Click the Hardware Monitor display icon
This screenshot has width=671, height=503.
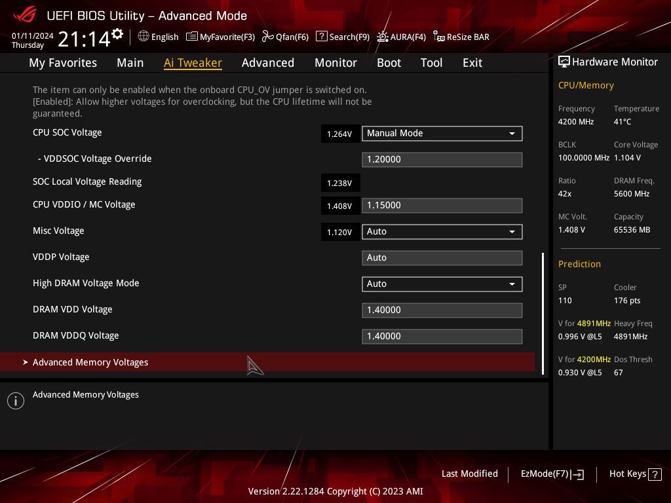(564, 62)
